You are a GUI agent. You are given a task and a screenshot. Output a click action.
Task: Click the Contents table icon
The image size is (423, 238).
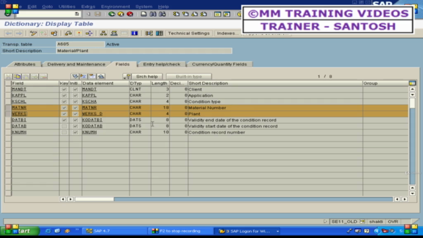(159, 33)
